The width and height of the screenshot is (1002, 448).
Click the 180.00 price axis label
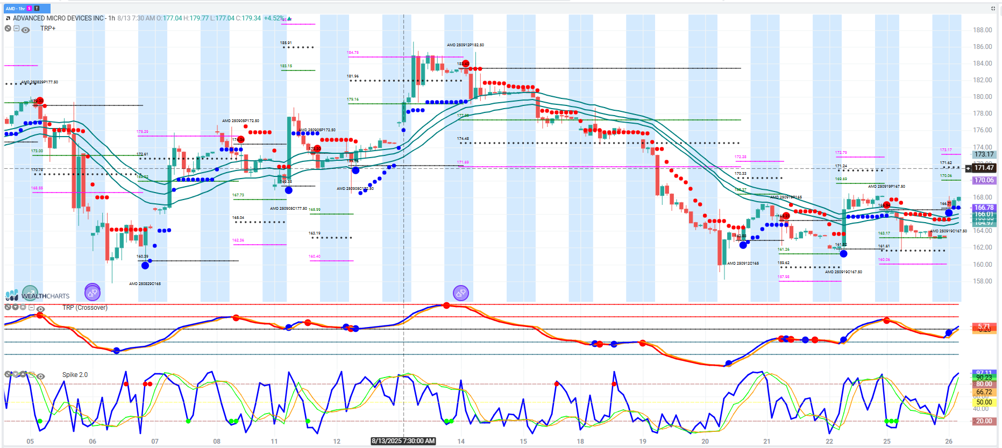[982, 97]
